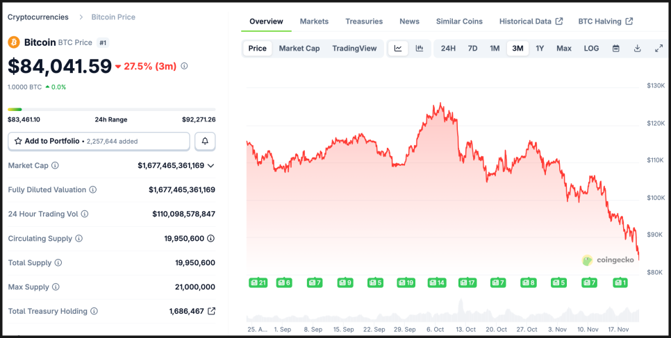Open the calendar date range picker
Screen dimensions: 671x338
coord(615,49)
